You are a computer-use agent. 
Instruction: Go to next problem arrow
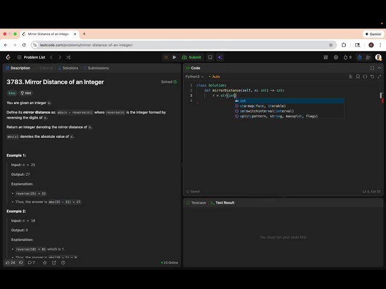pos(60,57)
